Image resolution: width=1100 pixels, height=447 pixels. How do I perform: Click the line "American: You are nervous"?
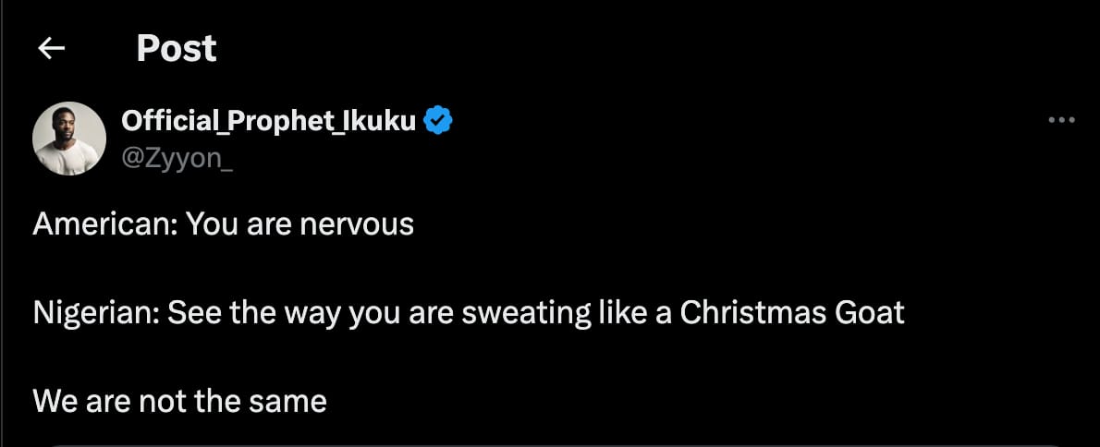point(223,224)
